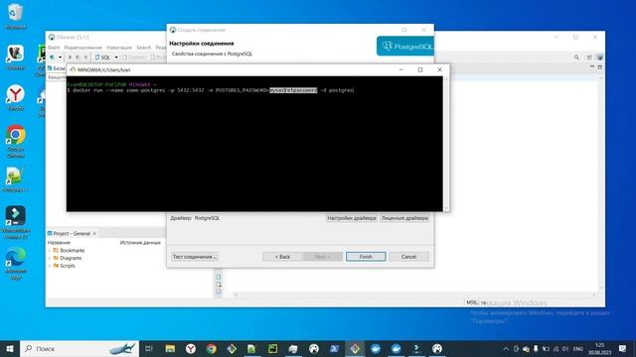Click the new connection plug icon in DBeaver
The image size is (636, 357).
click(53, 58)
